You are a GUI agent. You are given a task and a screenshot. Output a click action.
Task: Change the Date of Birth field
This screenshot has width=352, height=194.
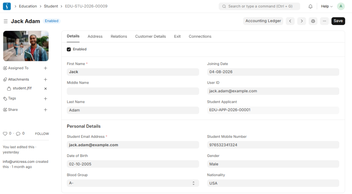133,164
